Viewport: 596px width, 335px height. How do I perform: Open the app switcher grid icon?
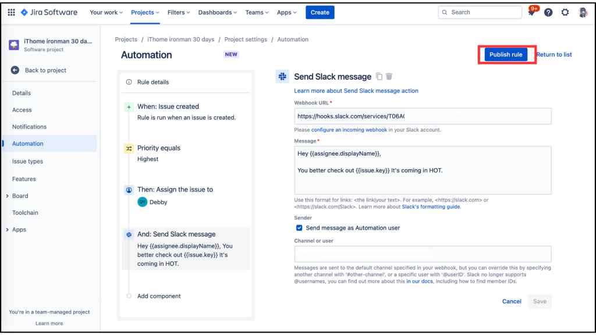click(12, 12)
